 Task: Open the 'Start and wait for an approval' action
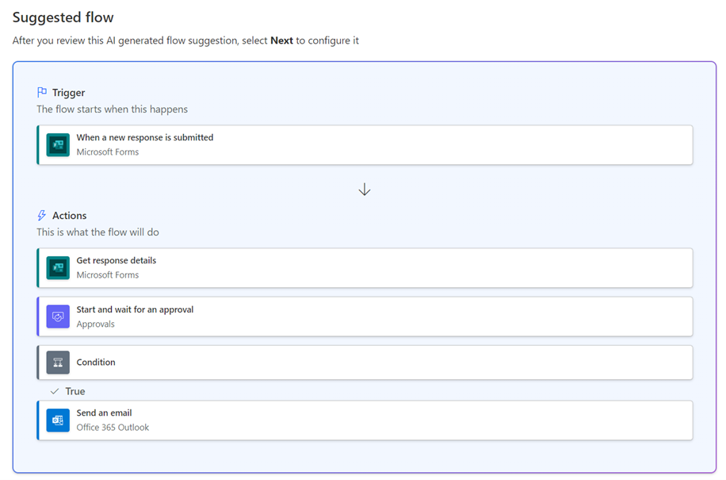(x=135, y=309)
